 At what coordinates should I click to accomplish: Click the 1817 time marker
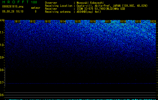[x=108, y=21]
